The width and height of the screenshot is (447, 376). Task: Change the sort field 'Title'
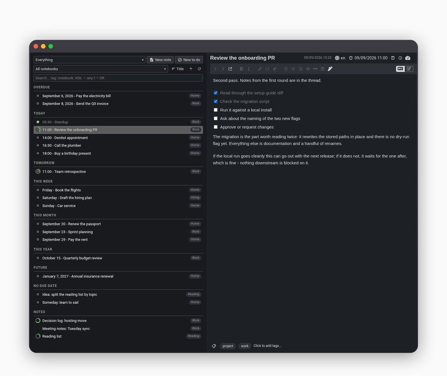[178, 69]
